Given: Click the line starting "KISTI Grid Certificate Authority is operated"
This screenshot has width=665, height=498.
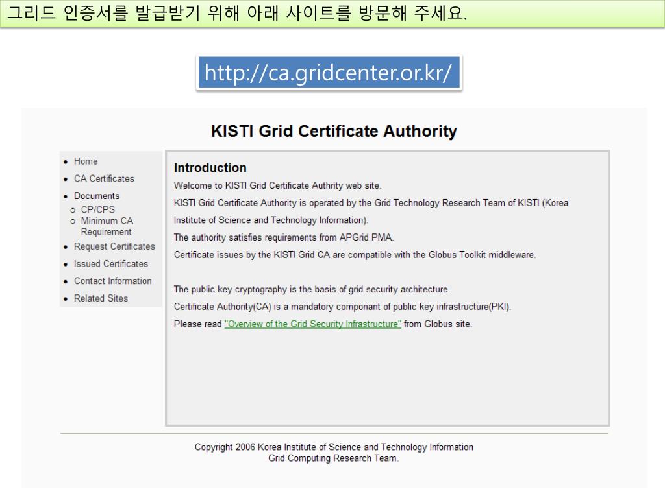Looking at the screenshot, I should click(x=371, y=203).
